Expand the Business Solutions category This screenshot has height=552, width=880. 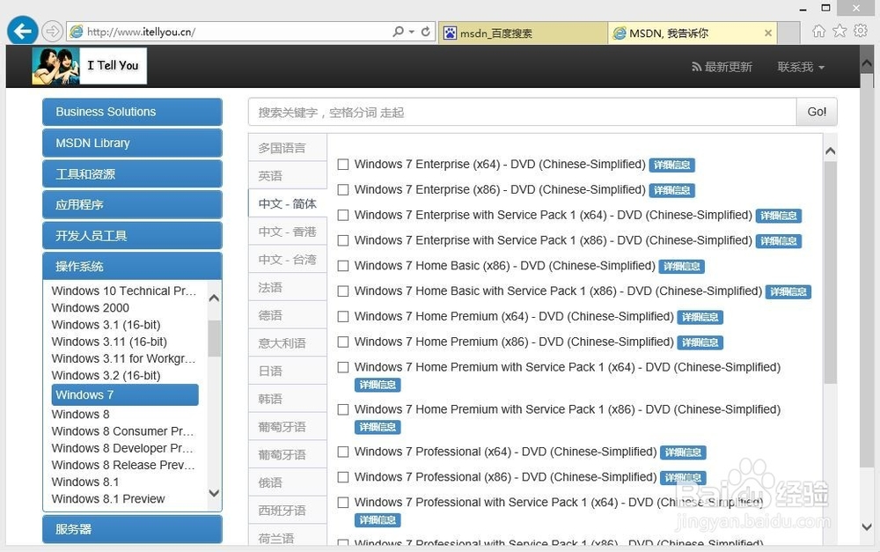[x=133, y=112]
